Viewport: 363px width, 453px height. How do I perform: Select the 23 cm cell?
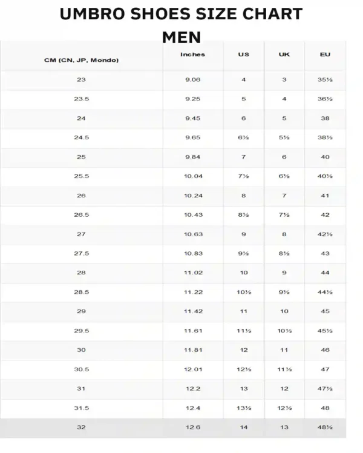point(81,80)
